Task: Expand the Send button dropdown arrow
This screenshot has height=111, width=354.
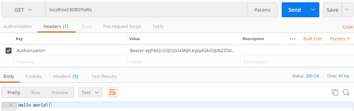Action: [x=313, y=10]
